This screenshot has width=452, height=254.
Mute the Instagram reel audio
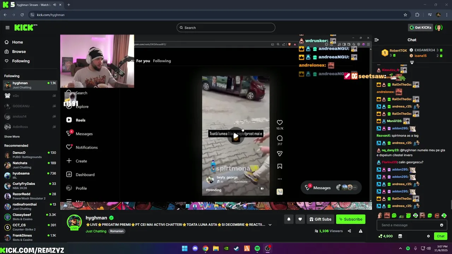pos(262,189)
